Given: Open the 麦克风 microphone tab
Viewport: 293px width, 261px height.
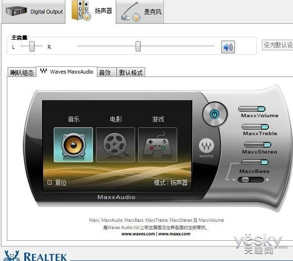Looking at the screenshot, I should (x=140, y=12).
